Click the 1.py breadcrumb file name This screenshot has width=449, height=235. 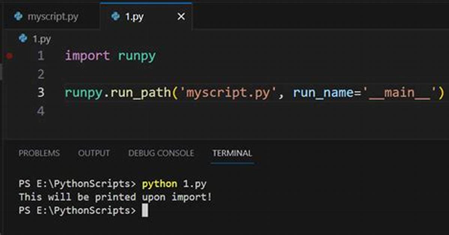(42, 39)
